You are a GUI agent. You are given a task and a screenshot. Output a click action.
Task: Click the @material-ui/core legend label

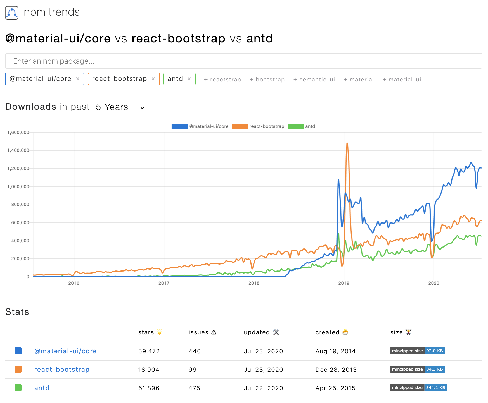pos(209,126)
